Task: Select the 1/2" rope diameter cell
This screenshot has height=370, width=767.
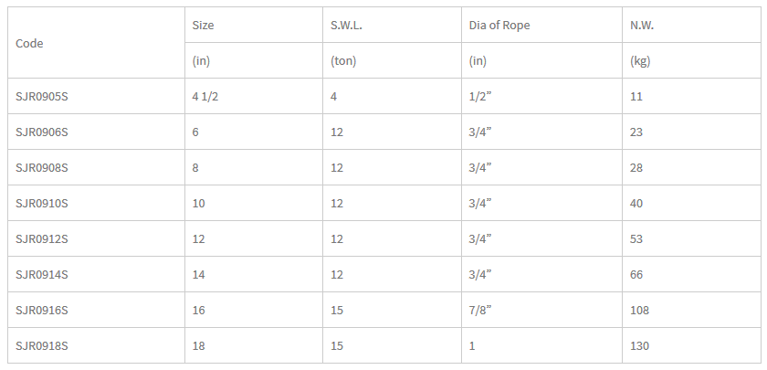Action: coord(480,97)
